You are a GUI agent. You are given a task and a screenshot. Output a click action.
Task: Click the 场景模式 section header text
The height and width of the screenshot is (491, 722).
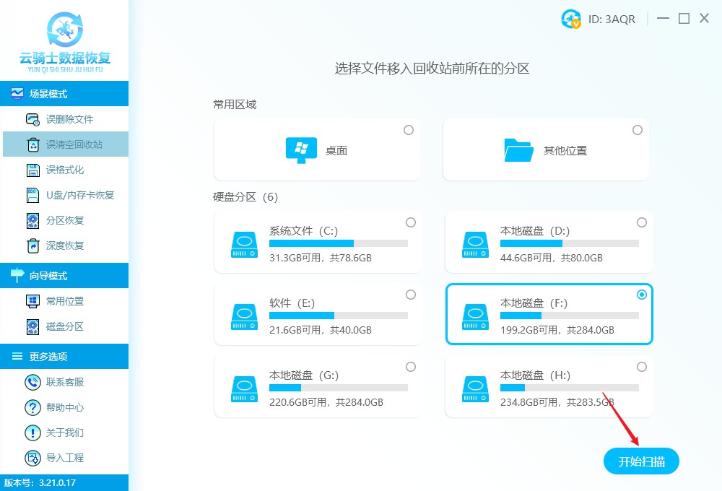48,94
